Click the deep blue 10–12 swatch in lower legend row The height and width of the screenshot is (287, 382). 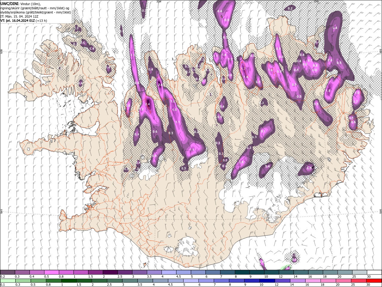point(267,281)
